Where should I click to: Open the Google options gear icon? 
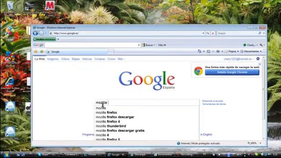click(258, 58)
